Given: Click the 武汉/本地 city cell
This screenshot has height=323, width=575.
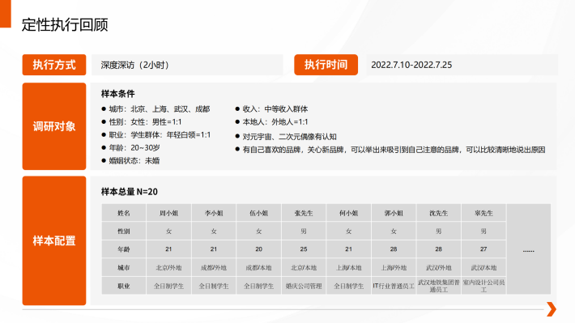Looking at the screenshot, I should [x=483, y=268].
